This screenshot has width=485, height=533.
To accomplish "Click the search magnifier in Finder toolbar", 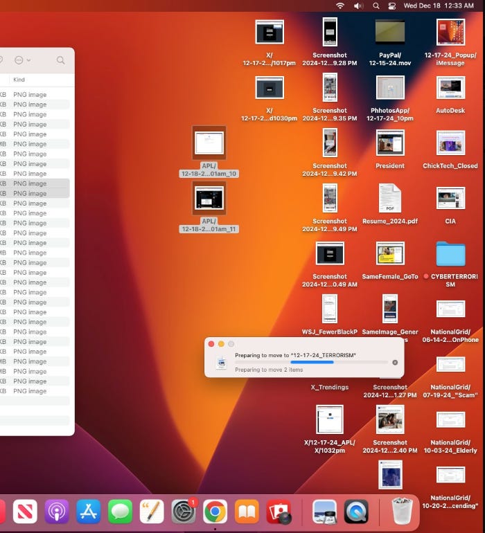I will pyautogui.click(x=60, y=60).
